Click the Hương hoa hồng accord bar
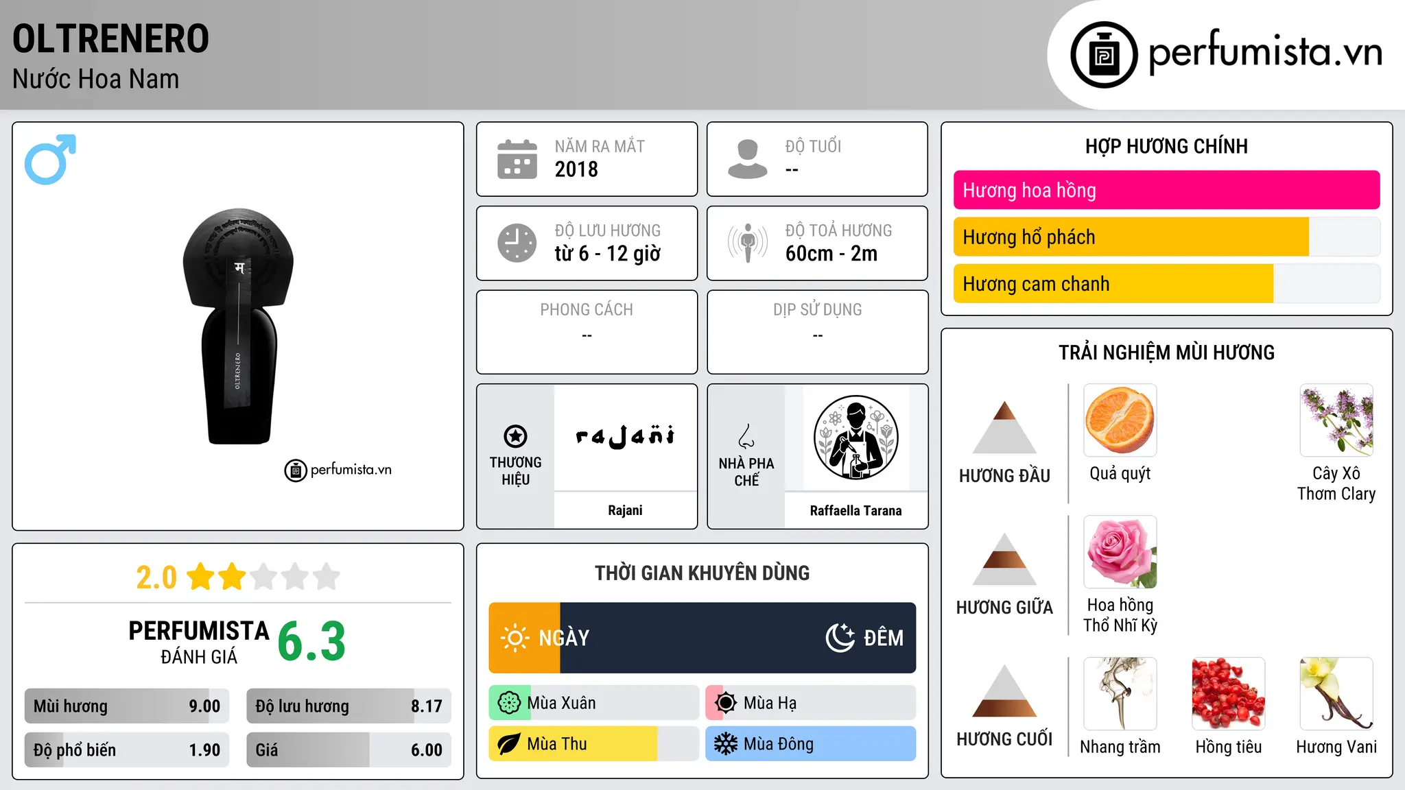The width and height of the screenshot is (1405, 790). coord(1166,190)
